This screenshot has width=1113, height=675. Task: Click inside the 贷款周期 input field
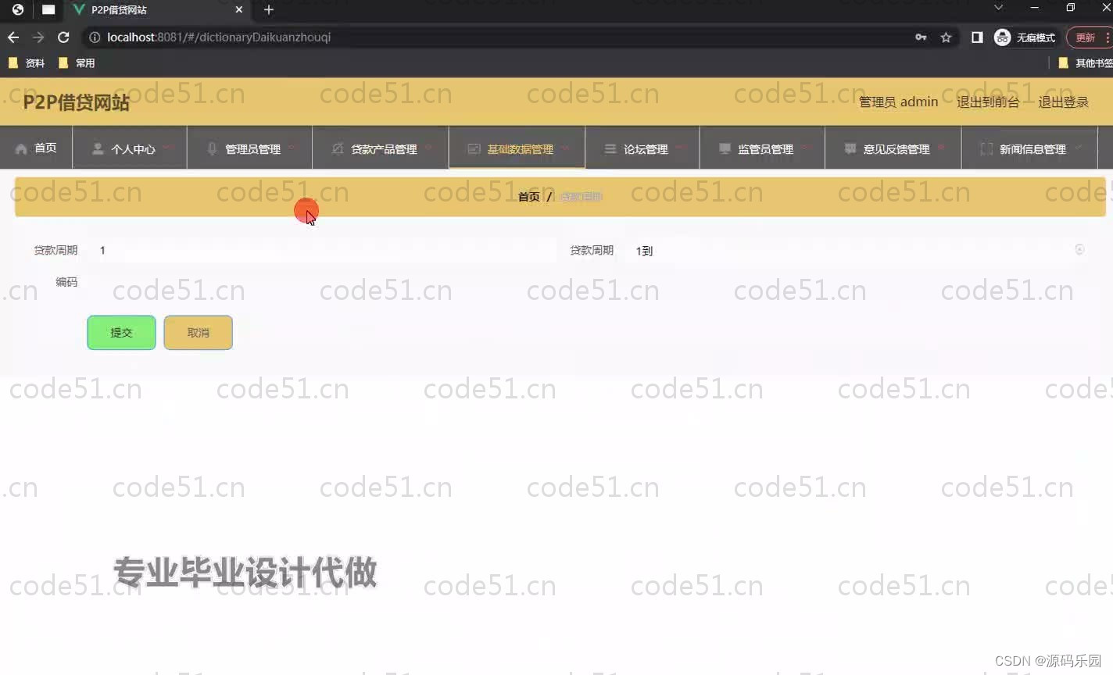tap(313, 250)
